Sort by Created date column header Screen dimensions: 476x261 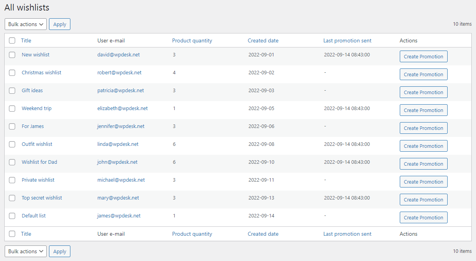coord(263,40)
